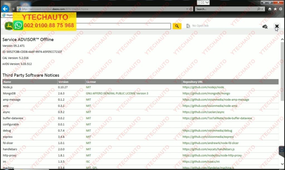The height and width of the screenshot is (170, 285).
Task: Click the offline cloud status icon
Action: pyautogui.click(x=265, y=26)
